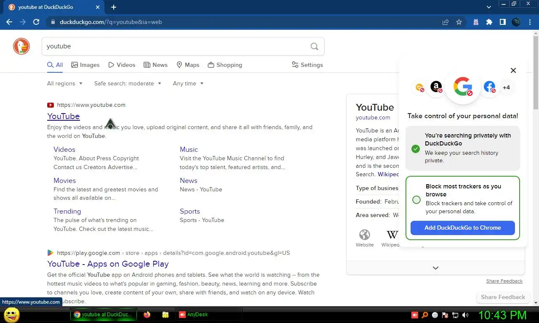The width and height of the screenshot is (539, 323).
Task: Open the All regions dropdown
Action: point(65,83)
